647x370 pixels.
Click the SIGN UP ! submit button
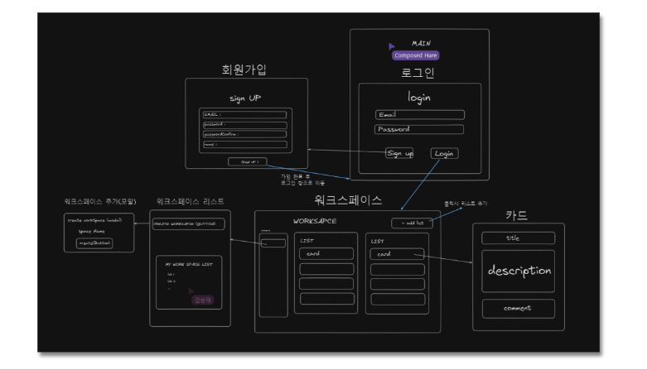click(248, 161)
